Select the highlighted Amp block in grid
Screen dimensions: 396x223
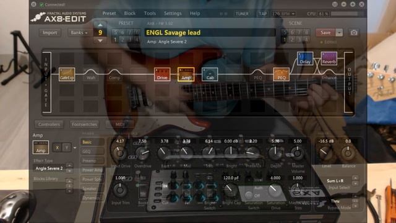[186, 74]
